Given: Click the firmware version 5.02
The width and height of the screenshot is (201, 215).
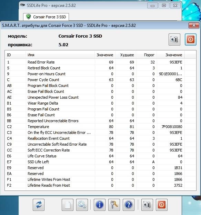Looking at the screenshot, I should pos(63,45).
